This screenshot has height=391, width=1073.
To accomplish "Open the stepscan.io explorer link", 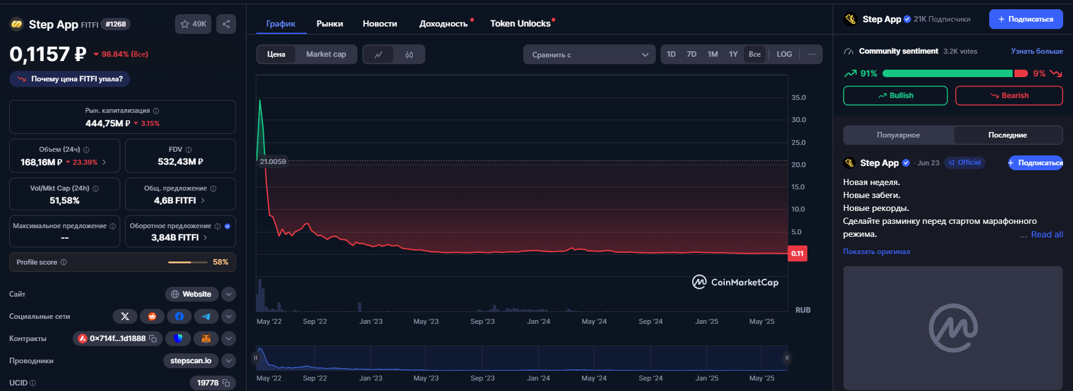I will coord(190,361).
